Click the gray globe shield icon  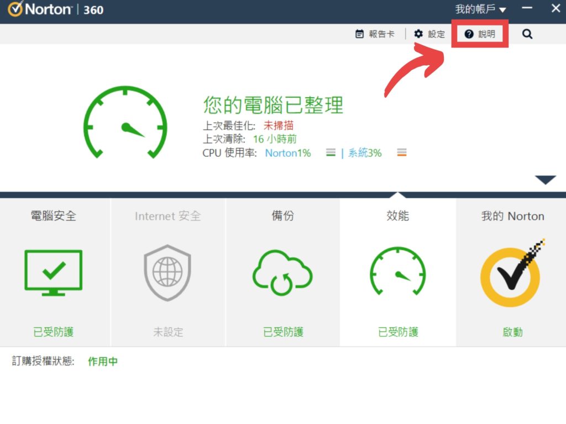pyautogui.click(x=167, y=273)
